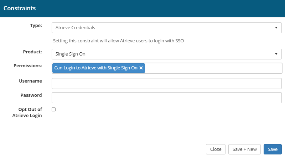Click the Username field label
This screenshot has width=285, height=158.
click(x=30, y=81)
